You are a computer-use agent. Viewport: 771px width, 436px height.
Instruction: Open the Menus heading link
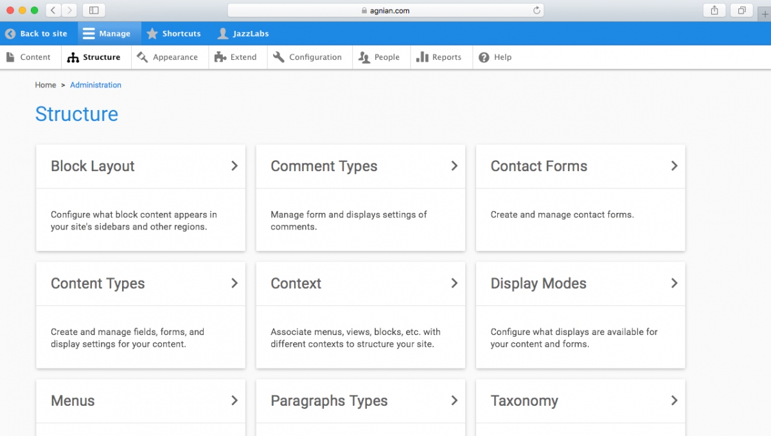coord(73,400)
